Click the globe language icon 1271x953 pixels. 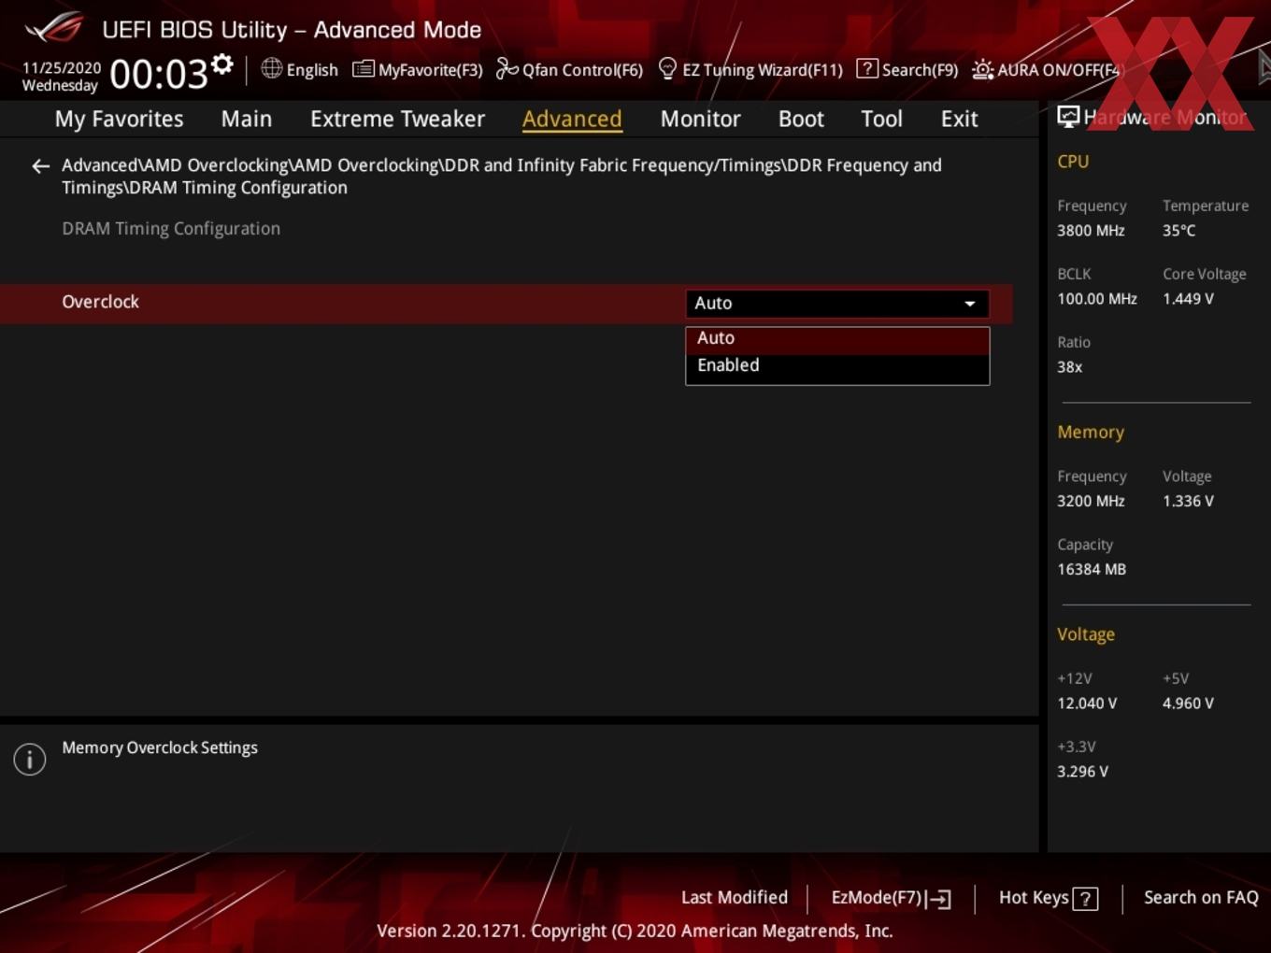[x=271, y=68]
